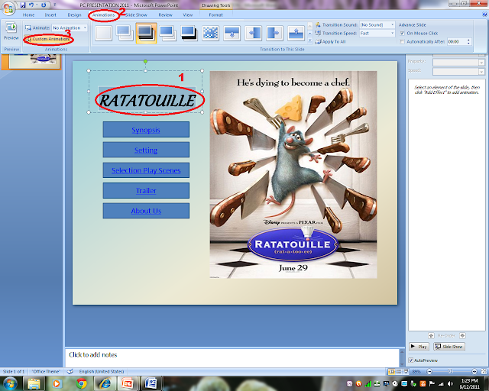Image resolution: width=489 pixels, height=391 pixels.
Task: Apply the Wipe Up transition
Action: (296, 33)
